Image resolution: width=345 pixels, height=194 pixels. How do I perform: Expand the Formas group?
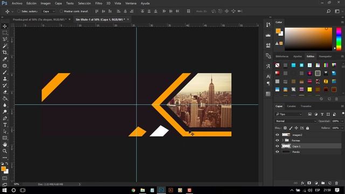pyautogui.click(x=282, y=140)
